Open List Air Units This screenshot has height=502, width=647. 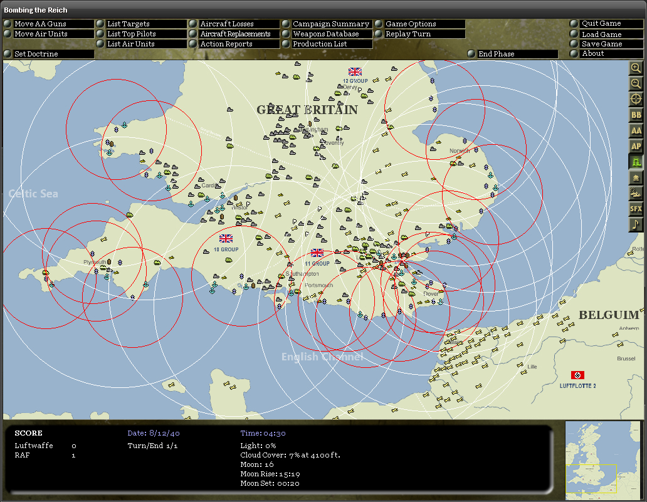pyautogui.click(x=142, y=44)
